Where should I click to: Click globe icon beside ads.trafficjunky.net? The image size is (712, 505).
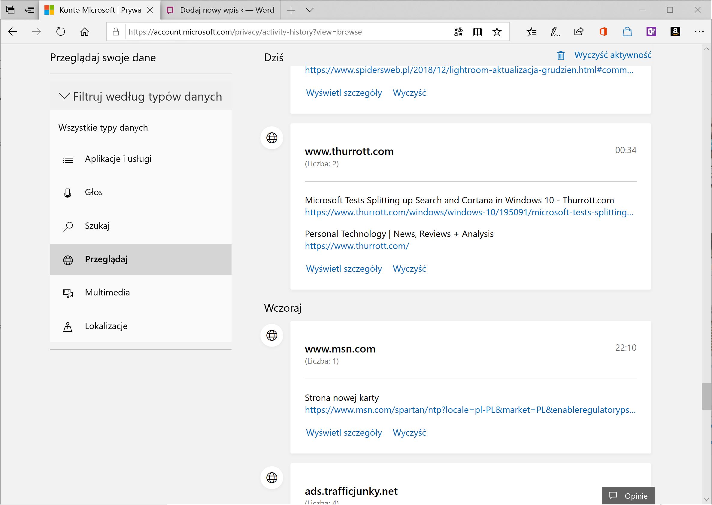point(272,478)
